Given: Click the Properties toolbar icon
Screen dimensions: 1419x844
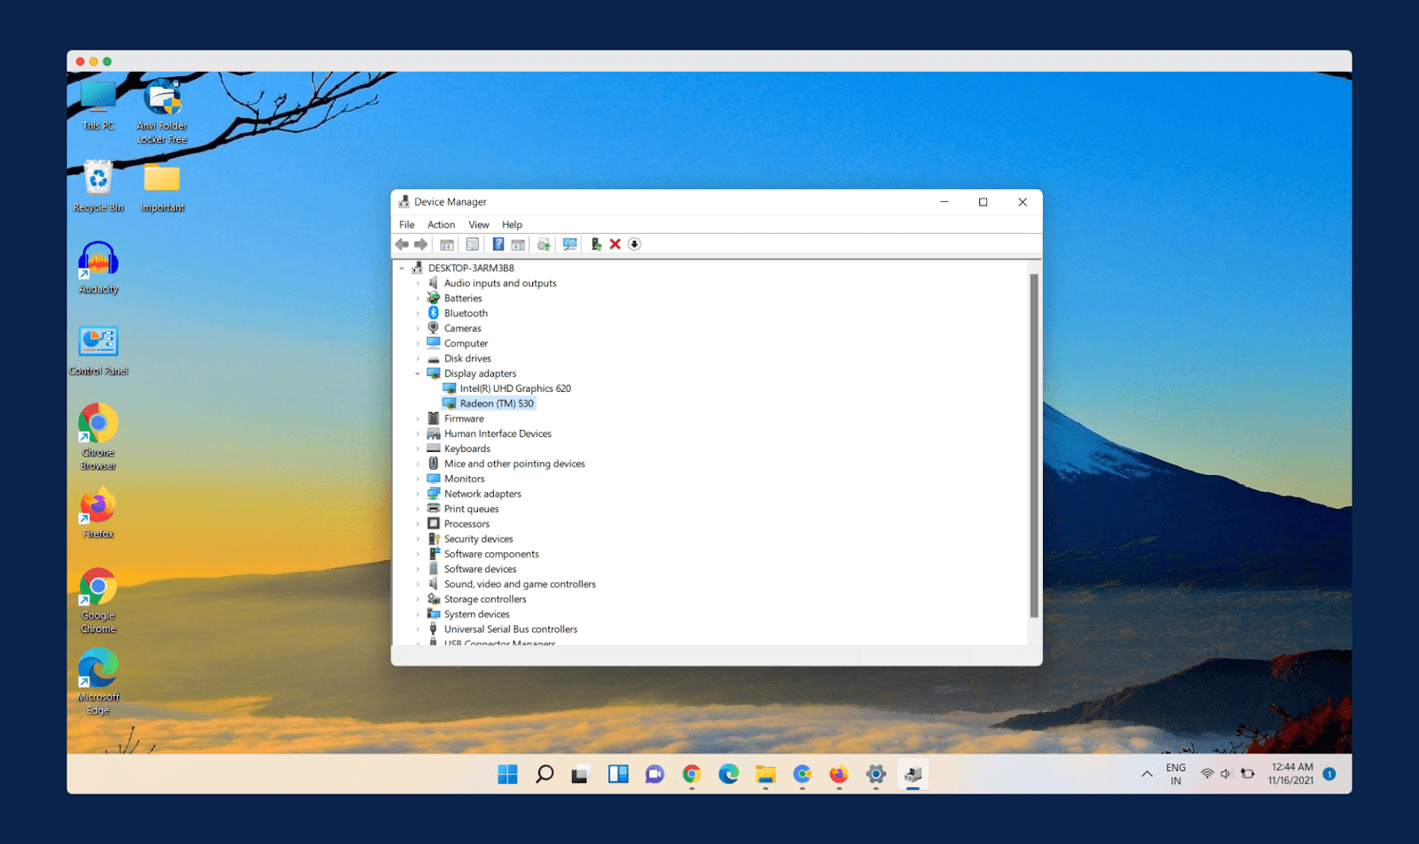Looking at the screenshot, I should pos(473,245).
